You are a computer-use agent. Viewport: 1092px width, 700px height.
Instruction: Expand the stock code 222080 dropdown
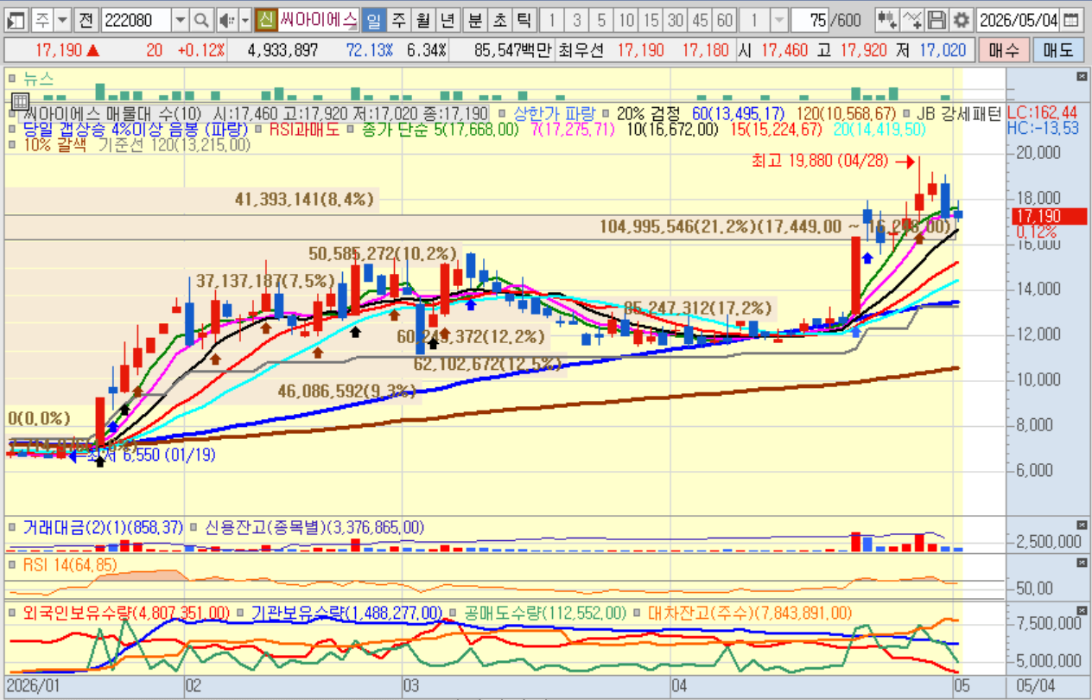[x=180, y=19]
